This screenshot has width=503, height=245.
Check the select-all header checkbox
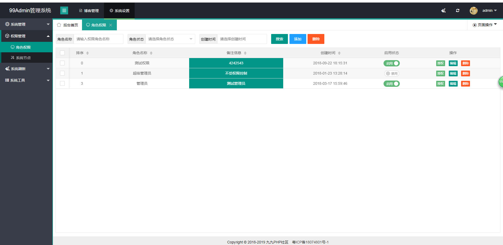click(x=62, y=53)
